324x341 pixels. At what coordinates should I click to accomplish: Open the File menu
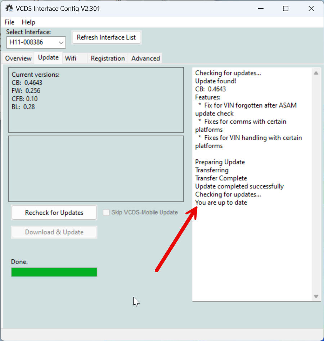(9, 22)
